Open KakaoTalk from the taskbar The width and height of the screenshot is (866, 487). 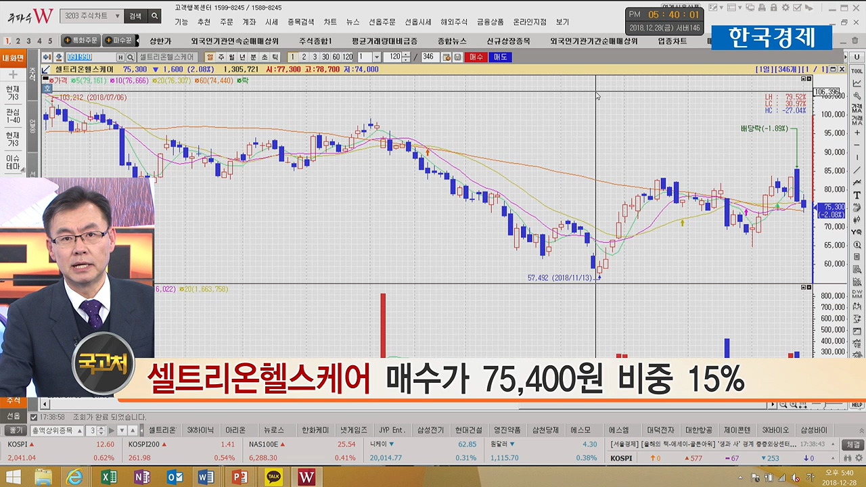273,478
